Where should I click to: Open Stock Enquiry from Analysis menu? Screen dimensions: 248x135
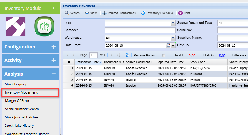click(16, 84)
